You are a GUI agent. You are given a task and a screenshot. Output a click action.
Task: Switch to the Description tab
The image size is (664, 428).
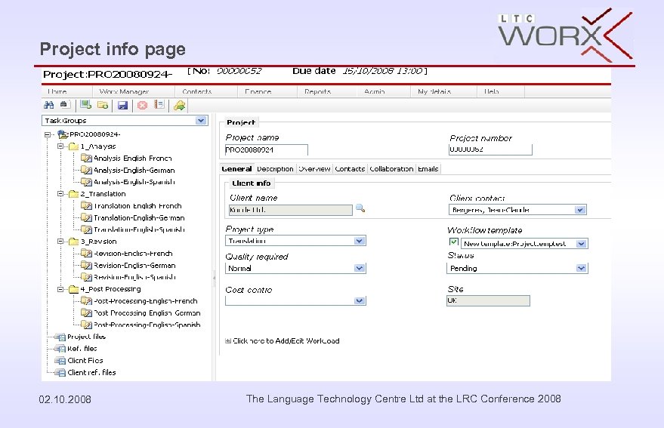tap(275, 169)
